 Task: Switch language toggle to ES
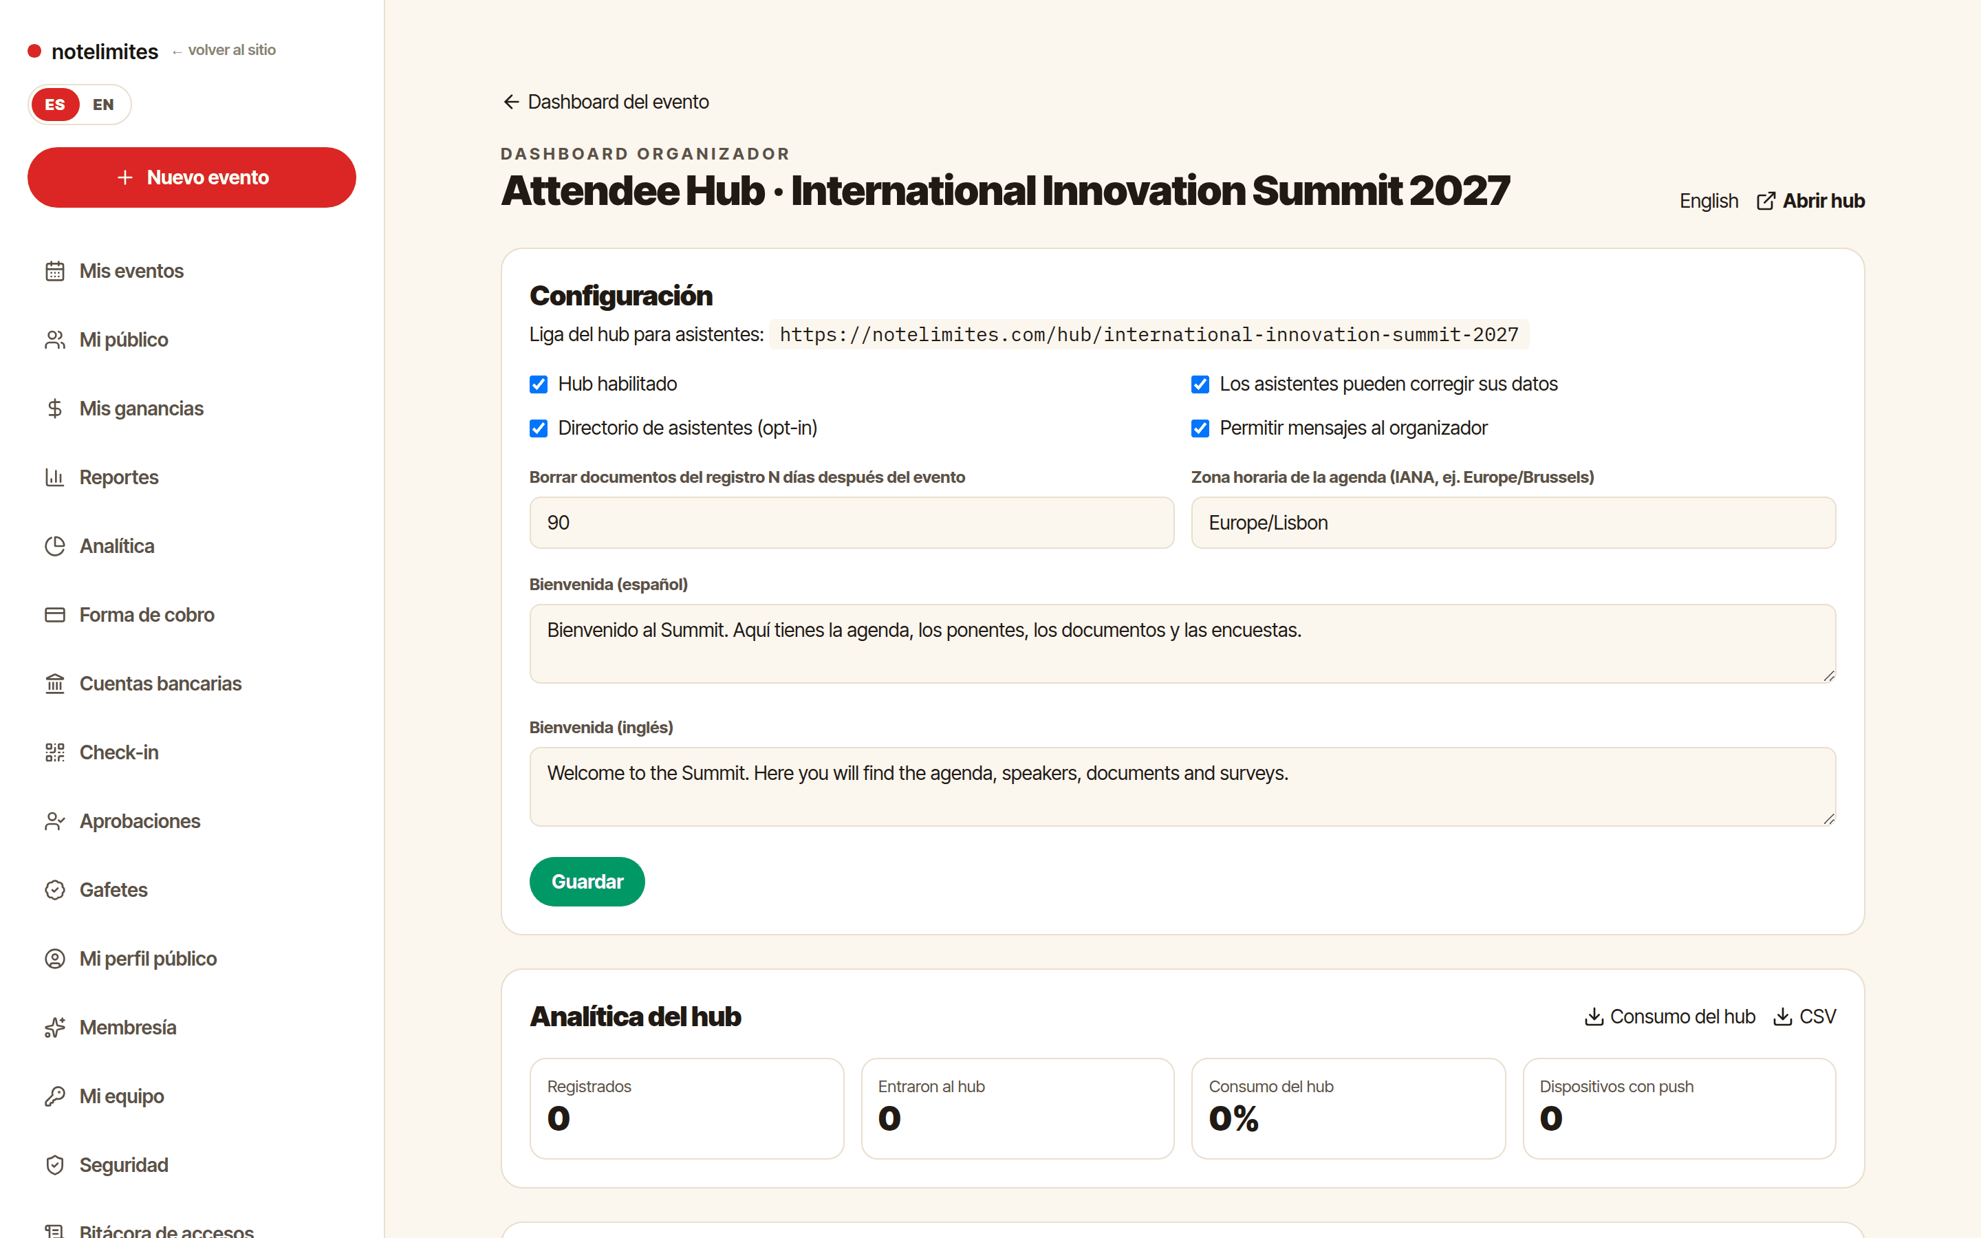click(x=55, y=105)
